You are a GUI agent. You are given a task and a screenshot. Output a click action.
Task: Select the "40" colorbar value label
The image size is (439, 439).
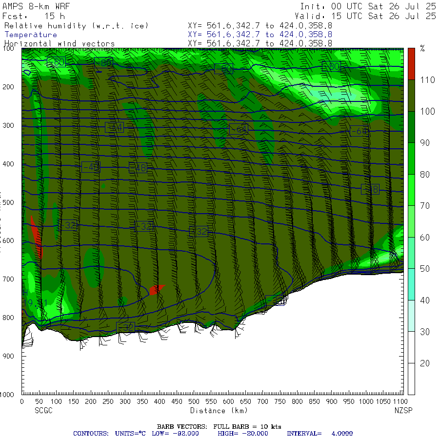(425, 300)
